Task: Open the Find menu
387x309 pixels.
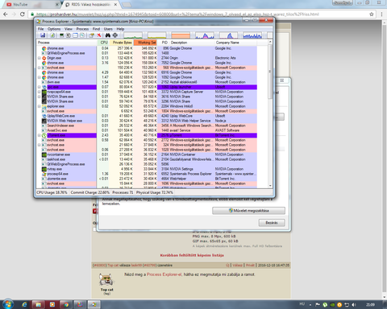Action: [x=96, y=29]
